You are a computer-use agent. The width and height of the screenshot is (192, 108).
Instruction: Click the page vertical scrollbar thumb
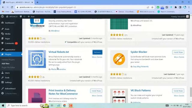(191, 92)
